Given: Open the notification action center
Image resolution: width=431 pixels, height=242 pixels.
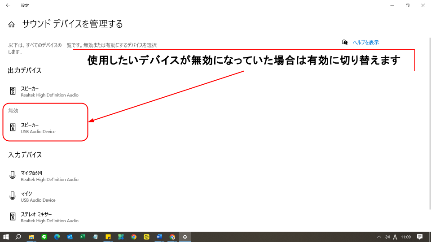Looking at the screenshot, I should 420,237.
